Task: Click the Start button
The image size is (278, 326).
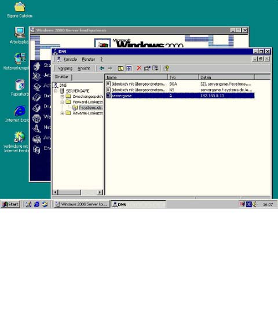Action: coord(10,204)
